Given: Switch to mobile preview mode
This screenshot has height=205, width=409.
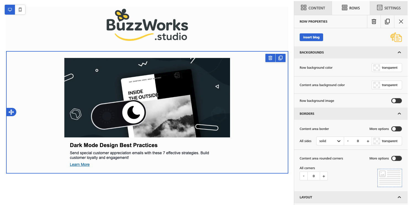Looking at the screenshot, I should click(x=20, y=9).
